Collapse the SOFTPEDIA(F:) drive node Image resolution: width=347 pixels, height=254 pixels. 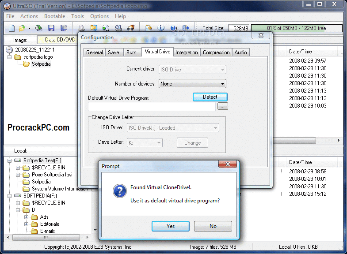click(x=10, y=196)
